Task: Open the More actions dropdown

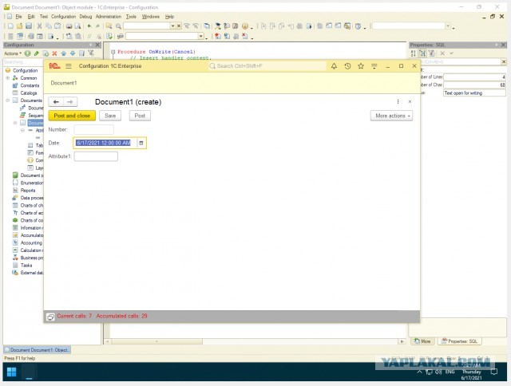Action: tap(391, 116)
